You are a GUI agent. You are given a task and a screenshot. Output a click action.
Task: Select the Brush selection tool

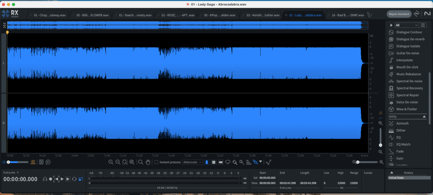(235, 162)
